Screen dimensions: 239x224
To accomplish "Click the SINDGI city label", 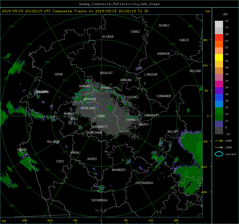I will click(x=135, y=31).
